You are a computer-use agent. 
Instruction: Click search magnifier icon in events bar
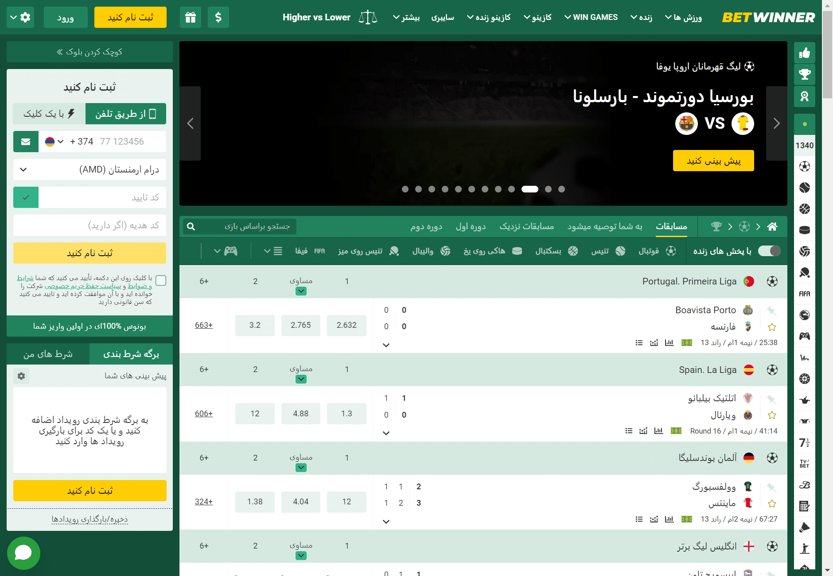[x=191, y=227]
